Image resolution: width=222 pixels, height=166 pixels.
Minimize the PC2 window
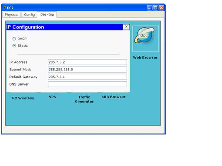coord(150,8)
